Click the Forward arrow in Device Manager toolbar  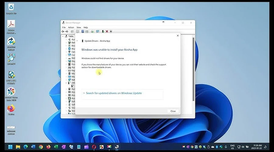[x=67, y=31]
